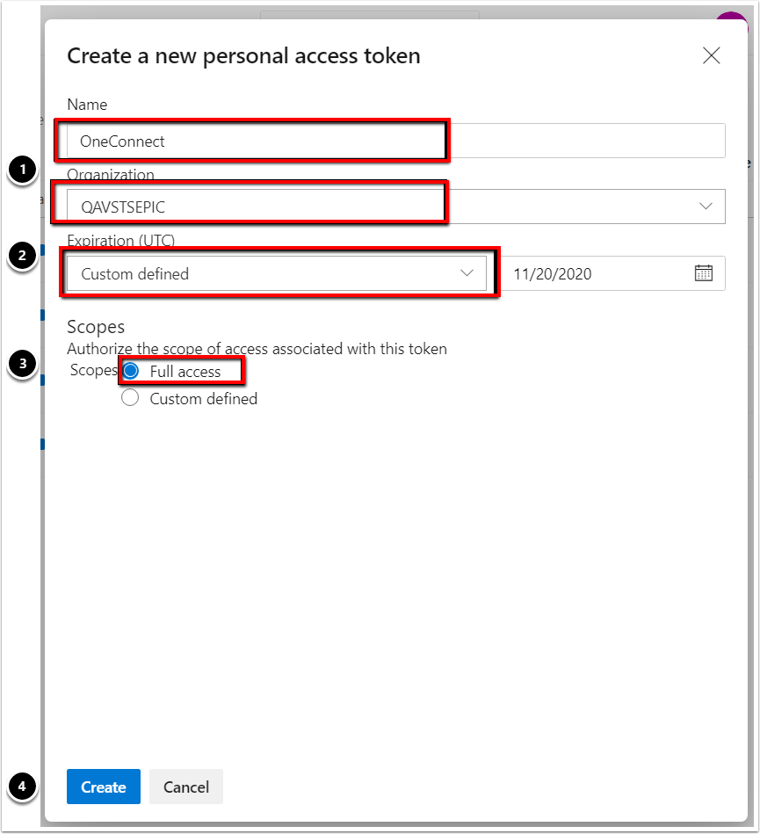Click the dialog title text

(243, 55)
